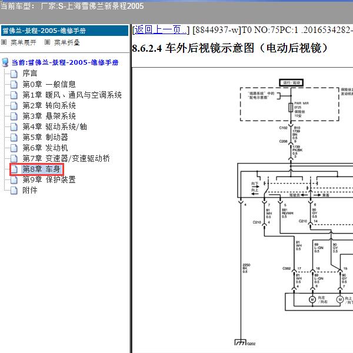Open 第0章 一般信息

(49, 84)
